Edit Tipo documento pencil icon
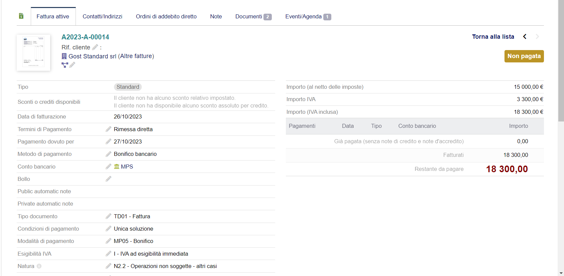This screenshot has width=564, height=276. point(108,216)
